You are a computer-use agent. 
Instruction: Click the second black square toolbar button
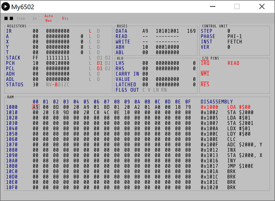click(x=11, y=19)
